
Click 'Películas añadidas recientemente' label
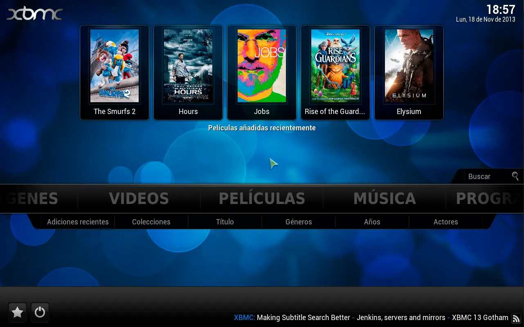262,128
